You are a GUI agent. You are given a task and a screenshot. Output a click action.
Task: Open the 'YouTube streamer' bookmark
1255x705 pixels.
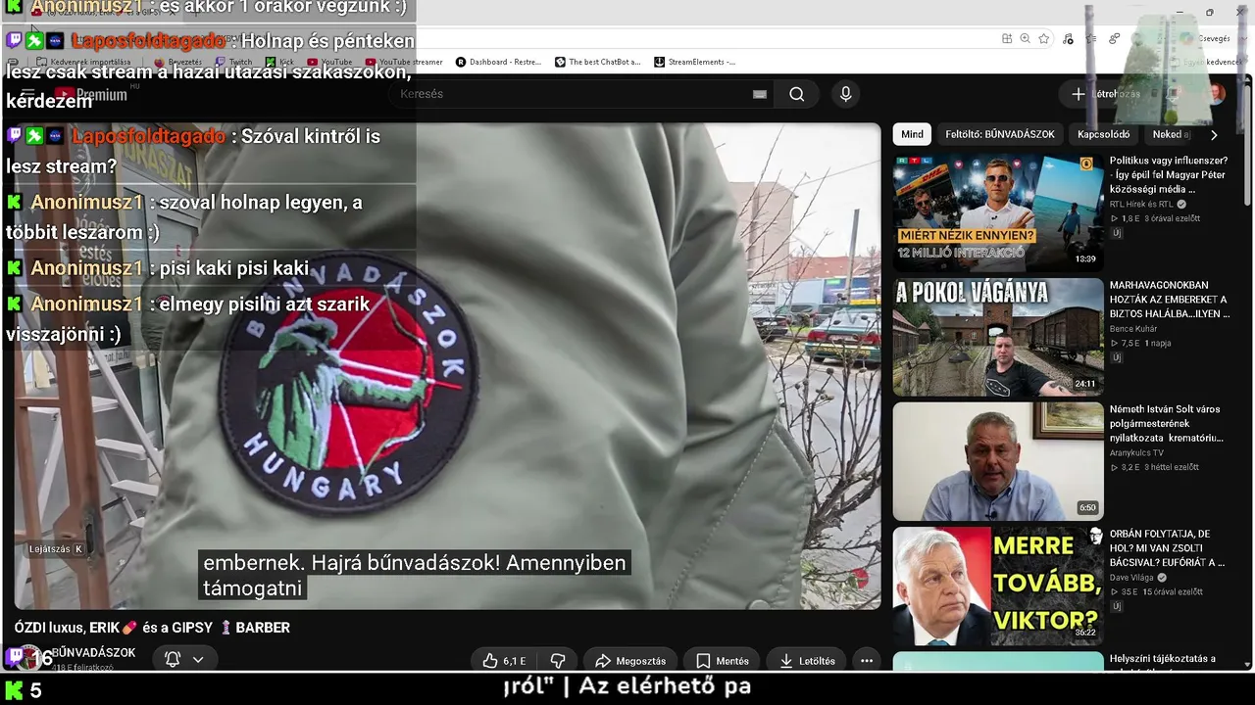point(404,62)
